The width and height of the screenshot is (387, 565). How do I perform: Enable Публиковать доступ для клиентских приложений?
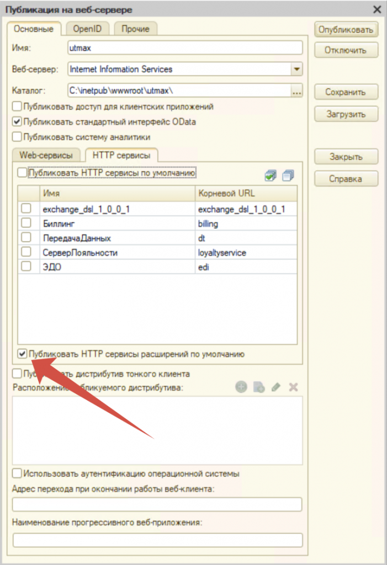(17, 106)
